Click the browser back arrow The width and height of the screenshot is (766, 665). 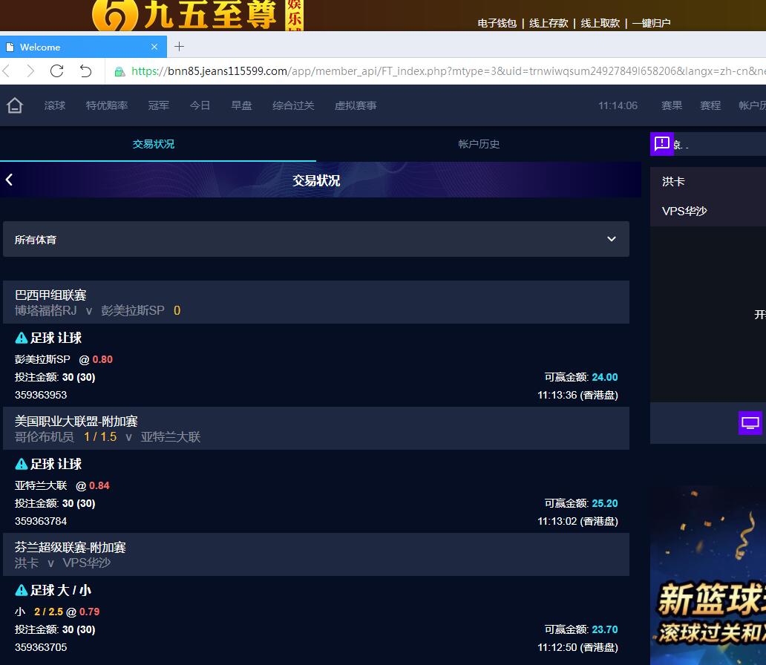(x=7, y=71)
